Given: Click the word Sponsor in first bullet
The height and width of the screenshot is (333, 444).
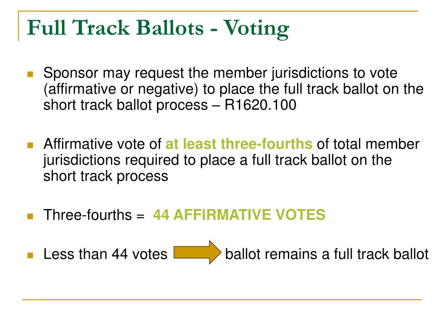Looking at the screenshot, I should pos(71,73).
